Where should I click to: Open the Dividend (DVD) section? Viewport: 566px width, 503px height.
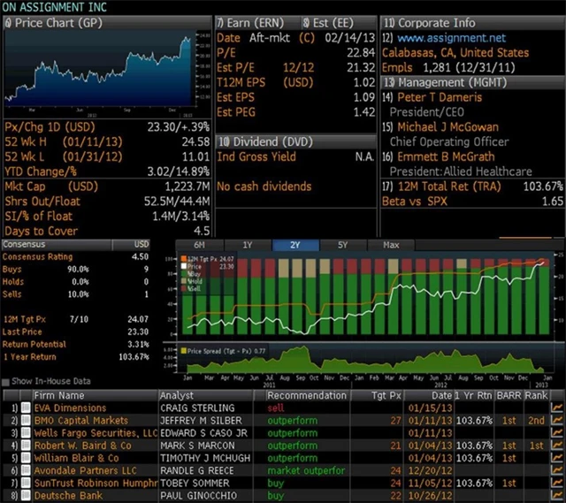click(270, 141)
